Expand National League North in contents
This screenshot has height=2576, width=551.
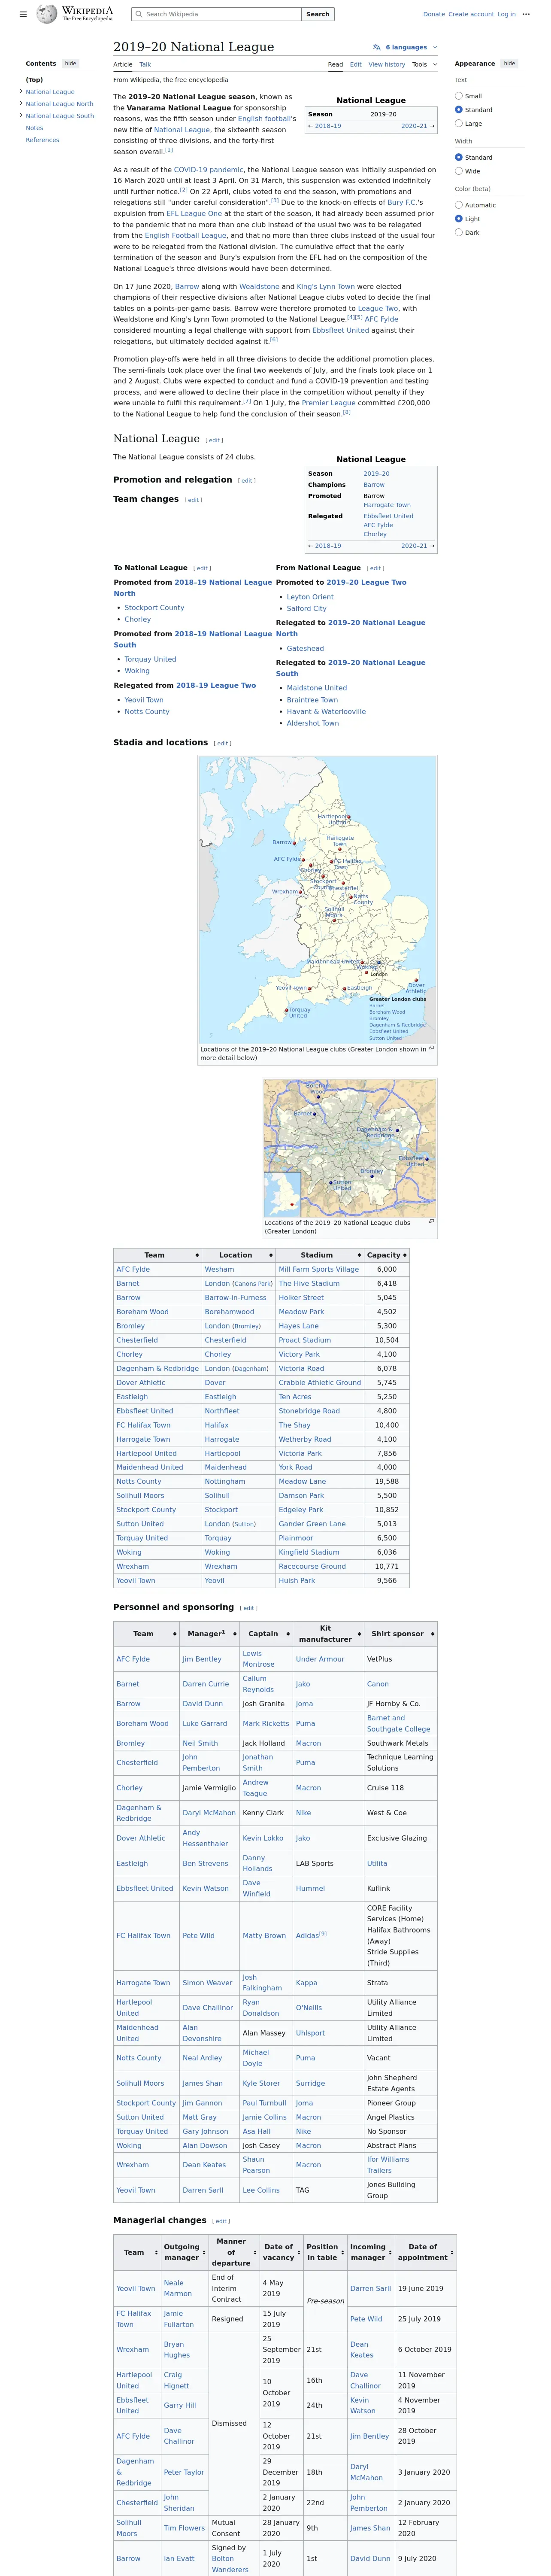pyautogui.click(x=21, y=104)
